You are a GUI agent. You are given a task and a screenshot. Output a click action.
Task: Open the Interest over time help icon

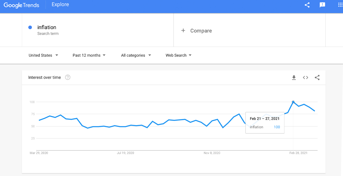[68, 77]
